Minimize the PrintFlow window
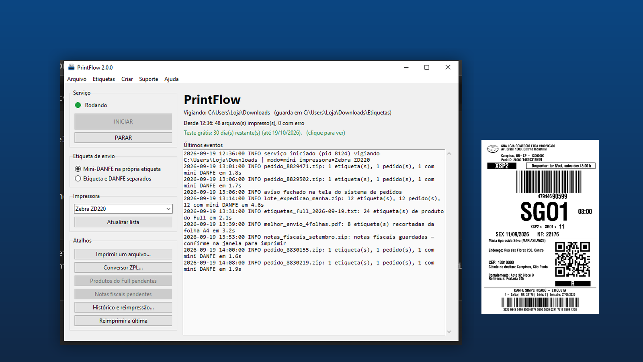The image size is (643, 362). 406,67
